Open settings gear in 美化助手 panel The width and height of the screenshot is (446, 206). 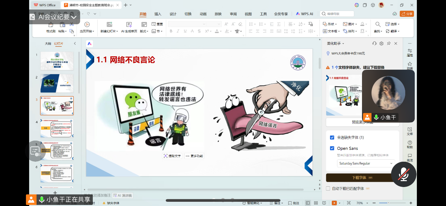coord(381,44)
